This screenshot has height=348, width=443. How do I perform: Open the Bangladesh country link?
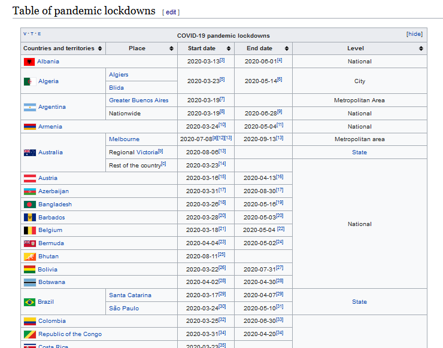point(55,204)
